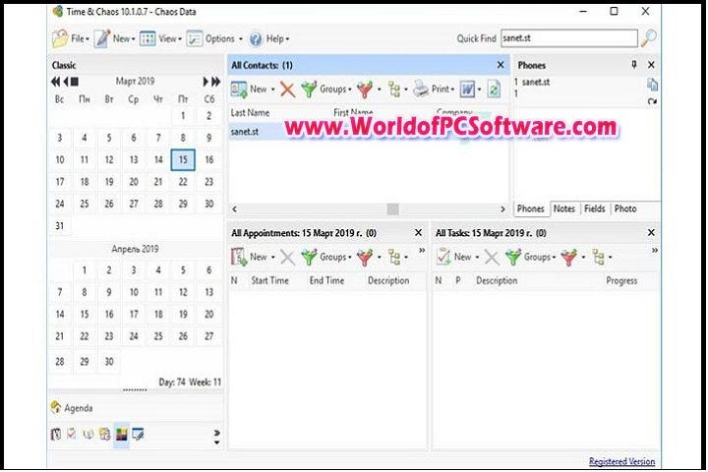Open the New menu in main toolbar
The image size is (708, 472).
[115, 39]
